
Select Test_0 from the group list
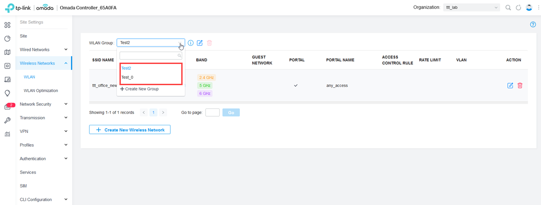coord(127,77)
